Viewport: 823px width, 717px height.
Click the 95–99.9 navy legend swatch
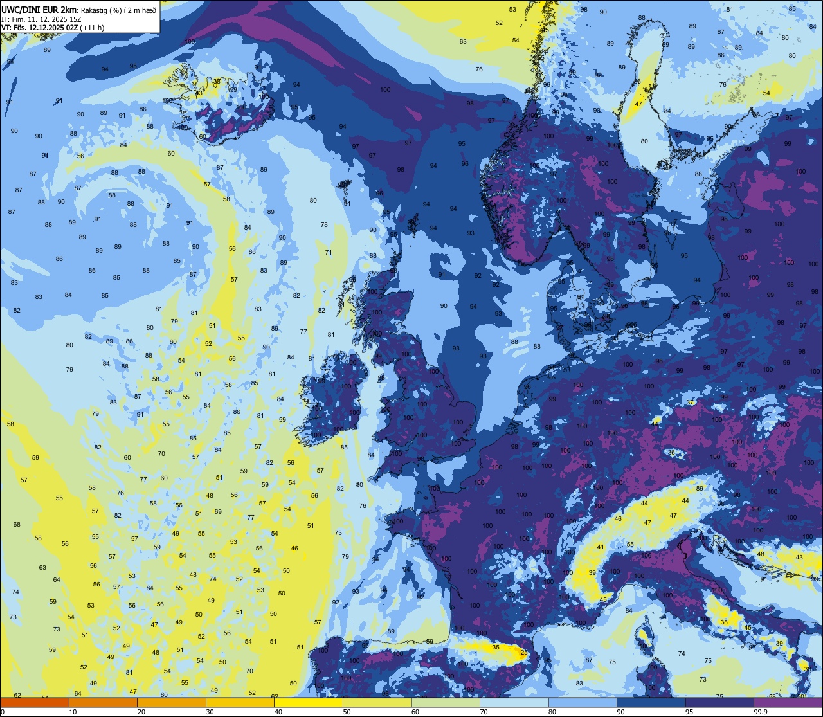click(x=719, y=702)
